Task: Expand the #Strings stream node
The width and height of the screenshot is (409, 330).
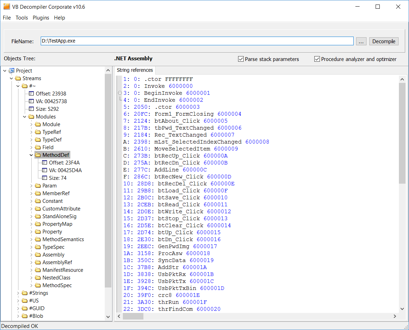Action: pos(18,293)
